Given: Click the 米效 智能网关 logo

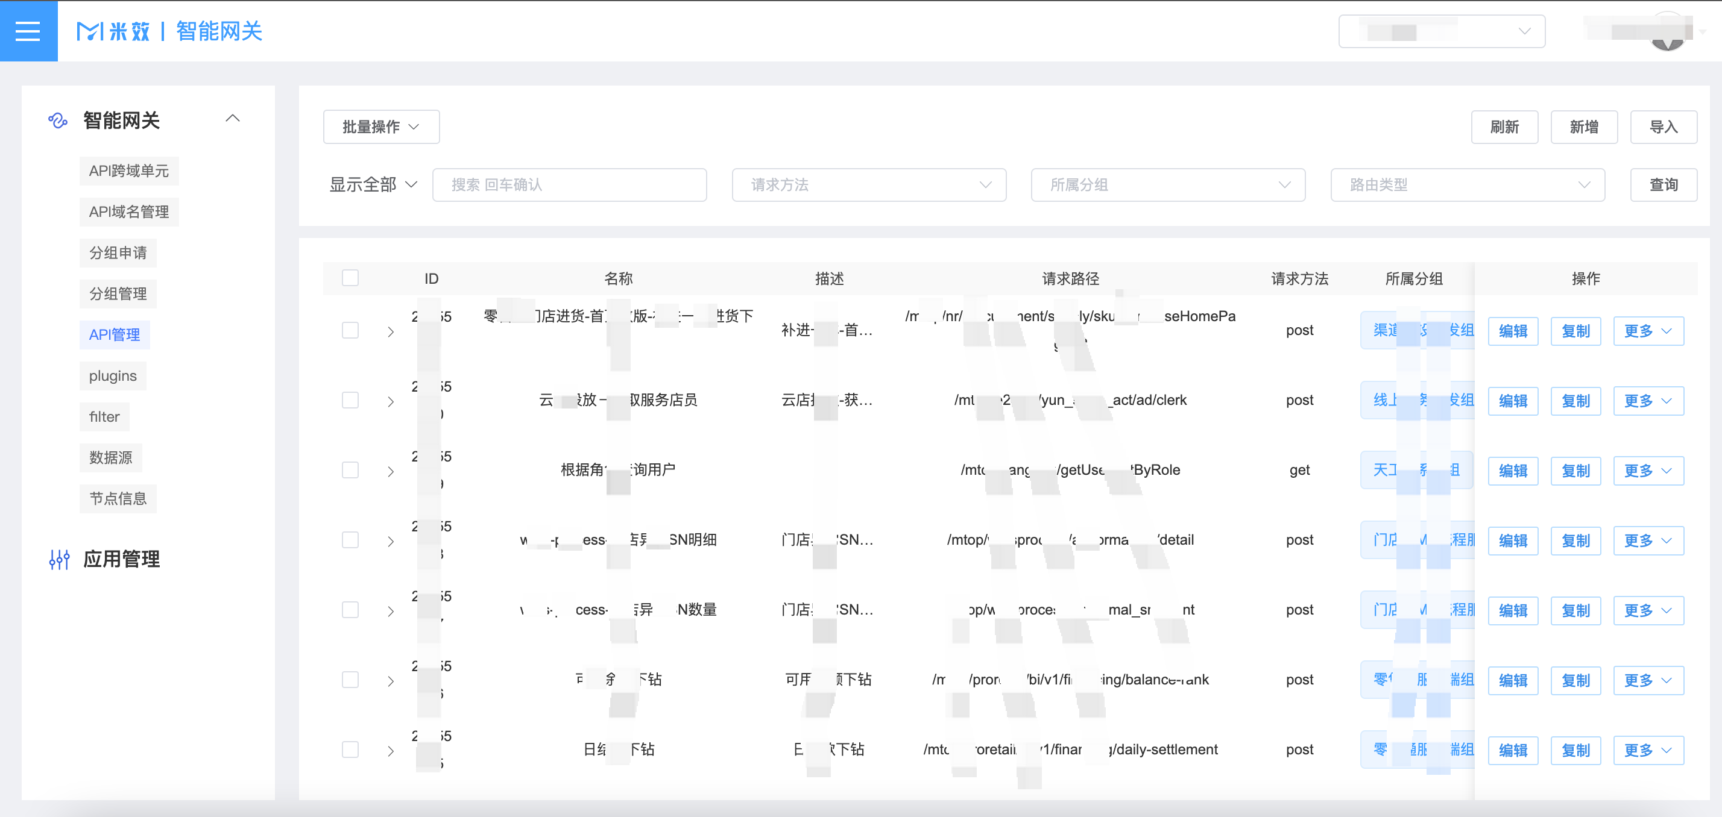Looking at the screenshot, I should point(169,31).
